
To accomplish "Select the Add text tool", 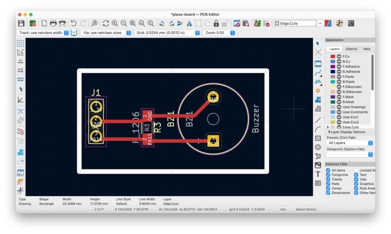I will coord(318,174).
